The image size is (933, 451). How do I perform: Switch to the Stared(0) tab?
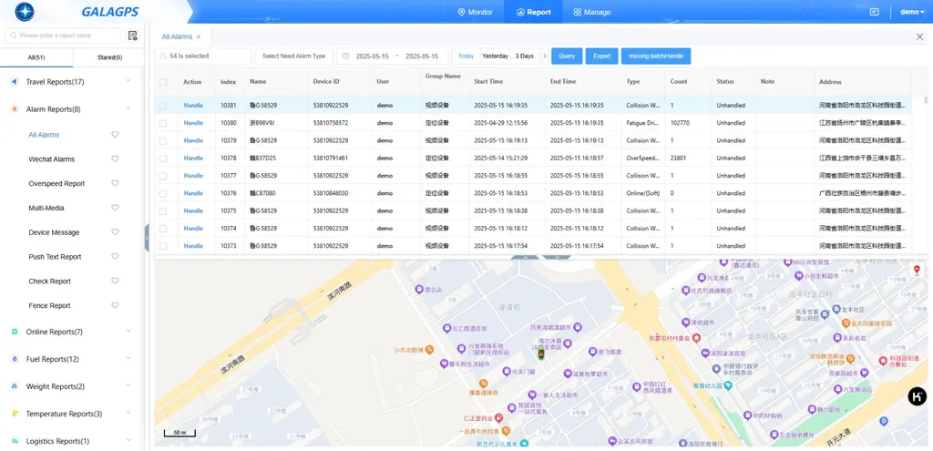click(109, 57)
